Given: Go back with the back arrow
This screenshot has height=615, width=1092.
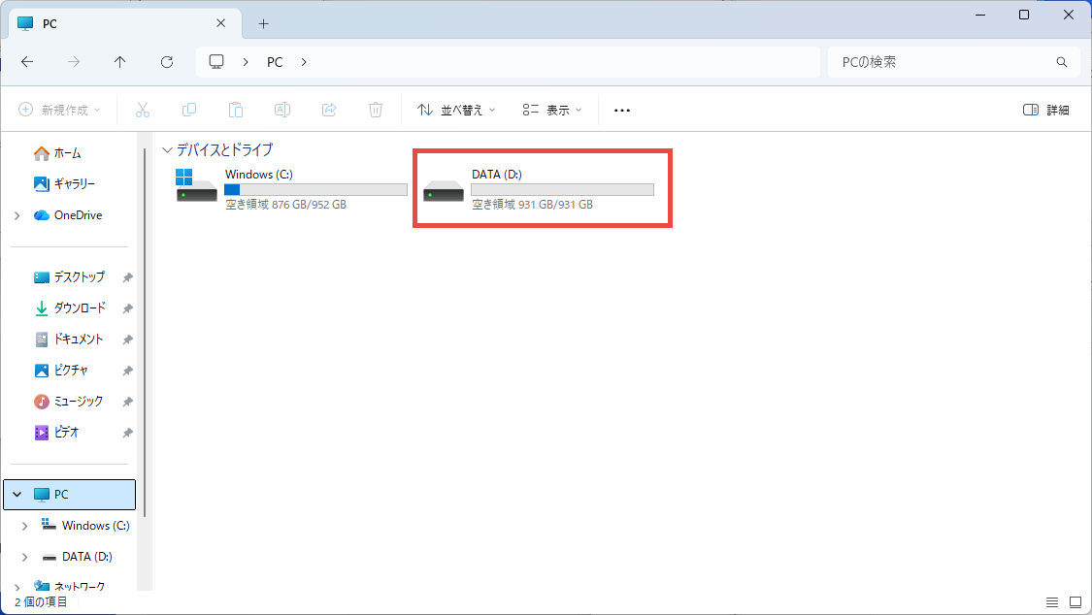Looking at the screenshot, I should pyautogui.click(x=27, y=62).
